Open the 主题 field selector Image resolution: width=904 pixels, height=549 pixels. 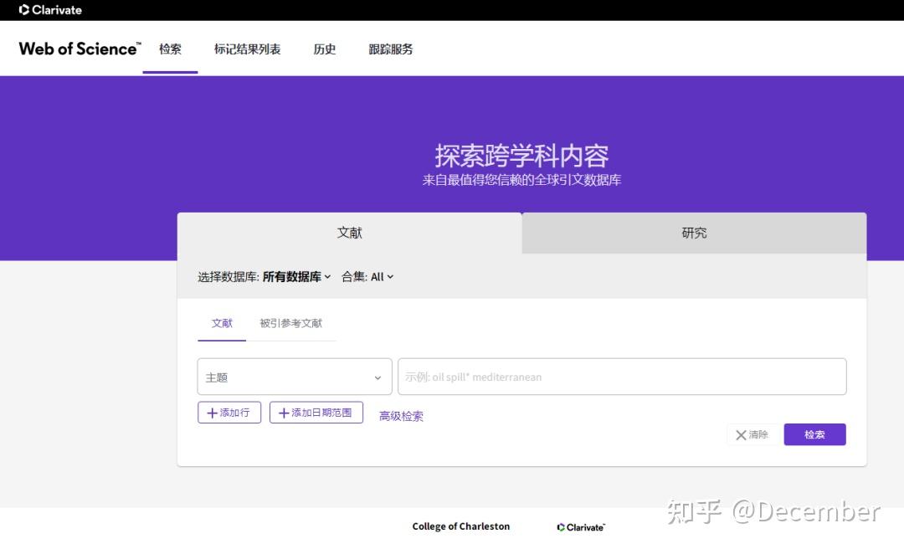point(294,377)
